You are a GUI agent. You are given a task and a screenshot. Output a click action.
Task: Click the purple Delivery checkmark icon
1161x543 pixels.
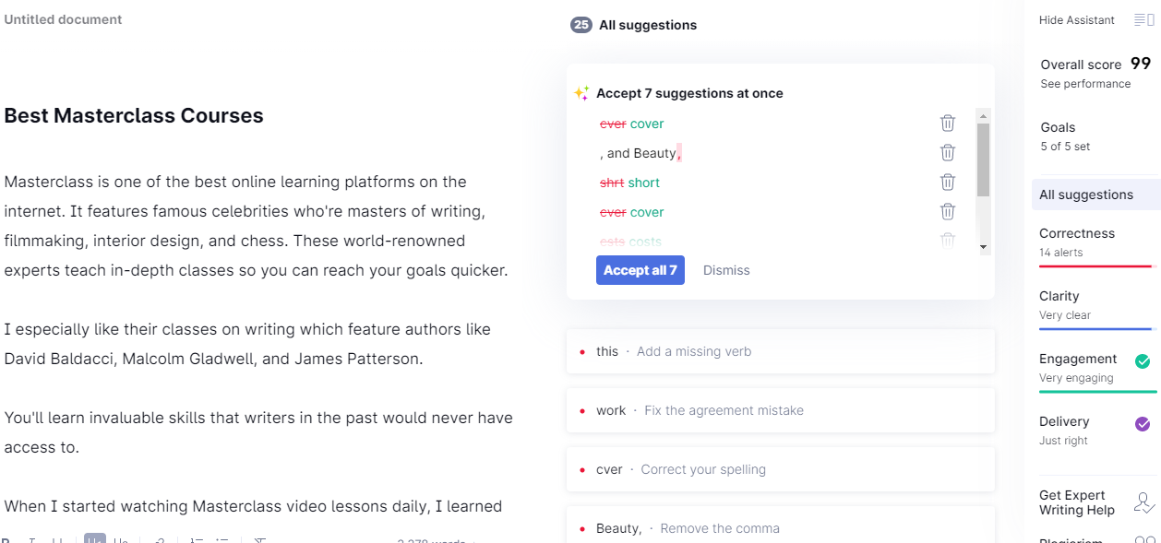[x=1143, y=424]
